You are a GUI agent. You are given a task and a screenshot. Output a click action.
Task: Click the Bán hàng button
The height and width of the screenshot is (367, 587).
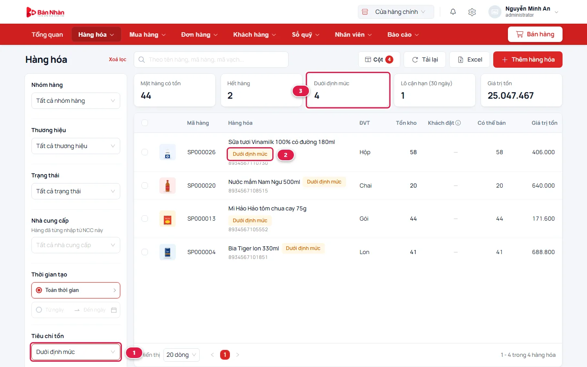pos(535,34)
